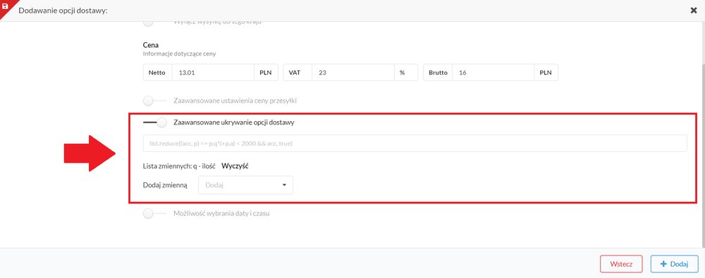Click the VAT percent sign label
The image size is (705, 278).
tap(406, 72)
